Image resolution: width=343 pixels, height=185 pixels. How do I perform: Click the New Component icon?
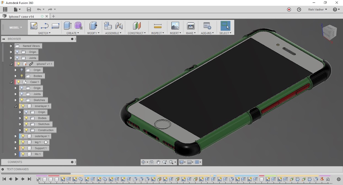click(x=108, y=26)
